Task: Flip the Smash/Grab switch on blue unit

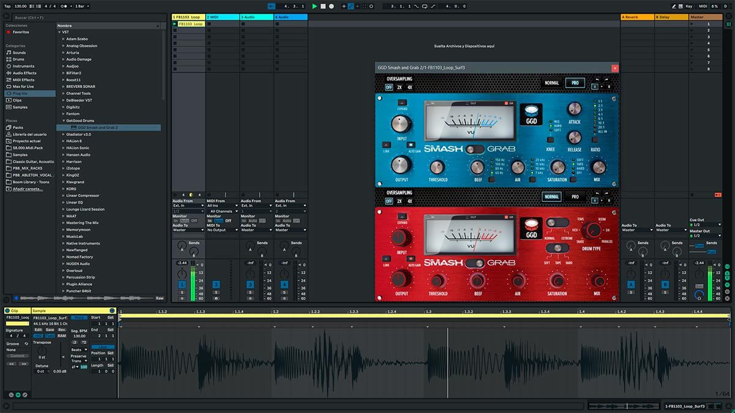Action: 475,149
